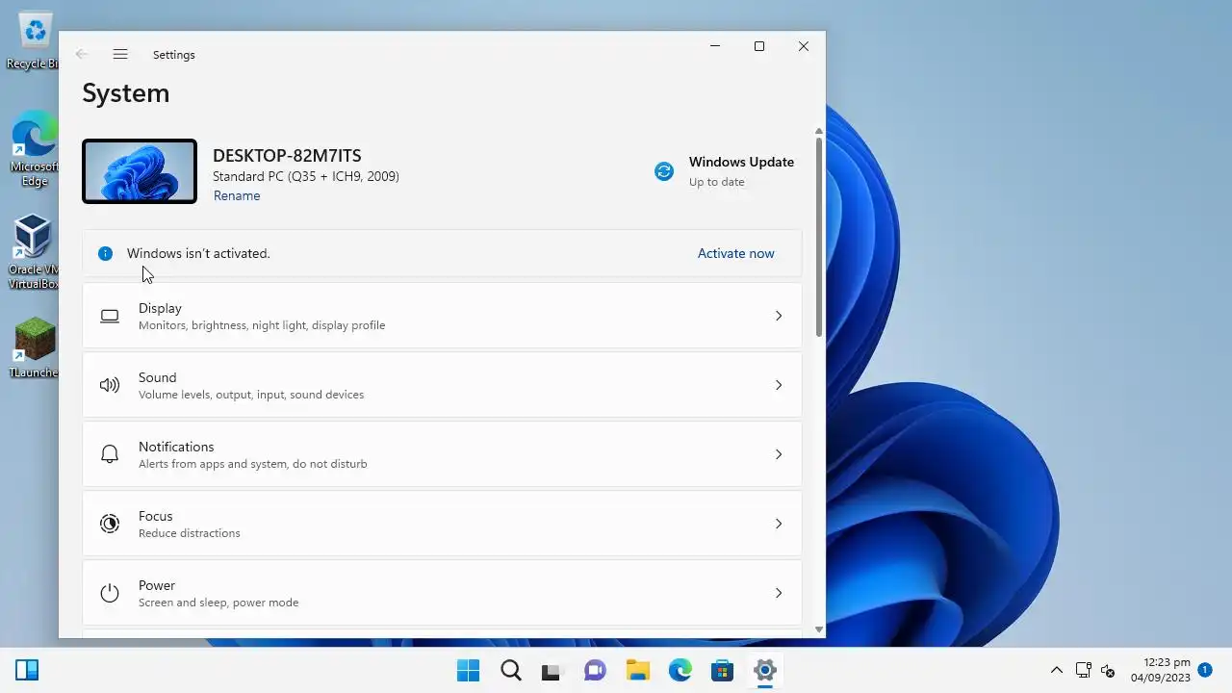
Task: Click the Notifications bell icon
Action: [x=110, y=454]
